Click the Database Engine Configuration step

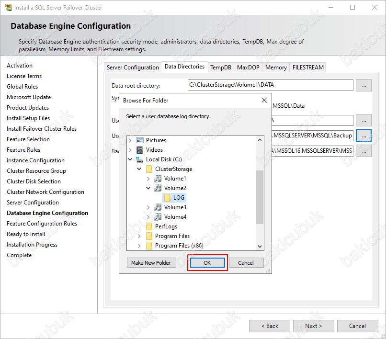click(47, 213)
